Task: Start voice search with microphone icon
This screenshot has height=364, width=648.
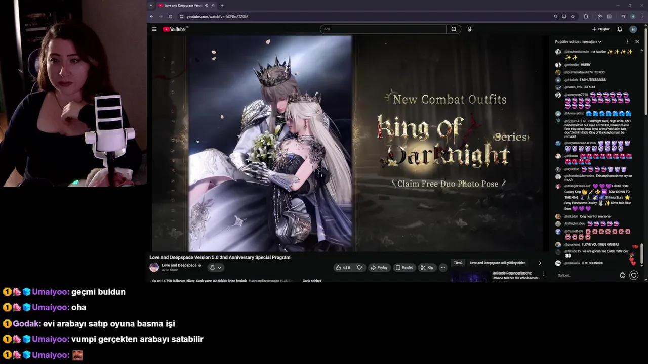Action: (470, 29)
